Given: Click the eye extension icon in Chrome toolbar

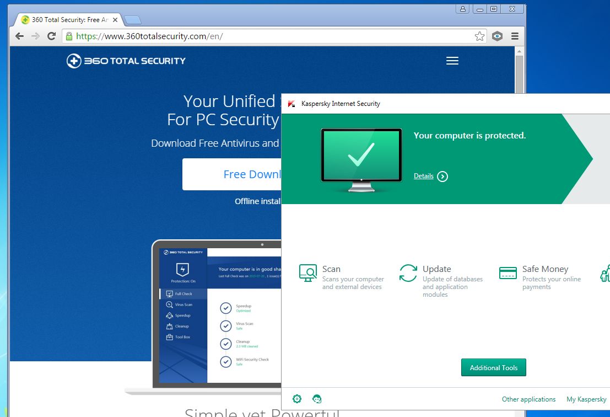Looking at the screenshot, I should coord(497,36).
